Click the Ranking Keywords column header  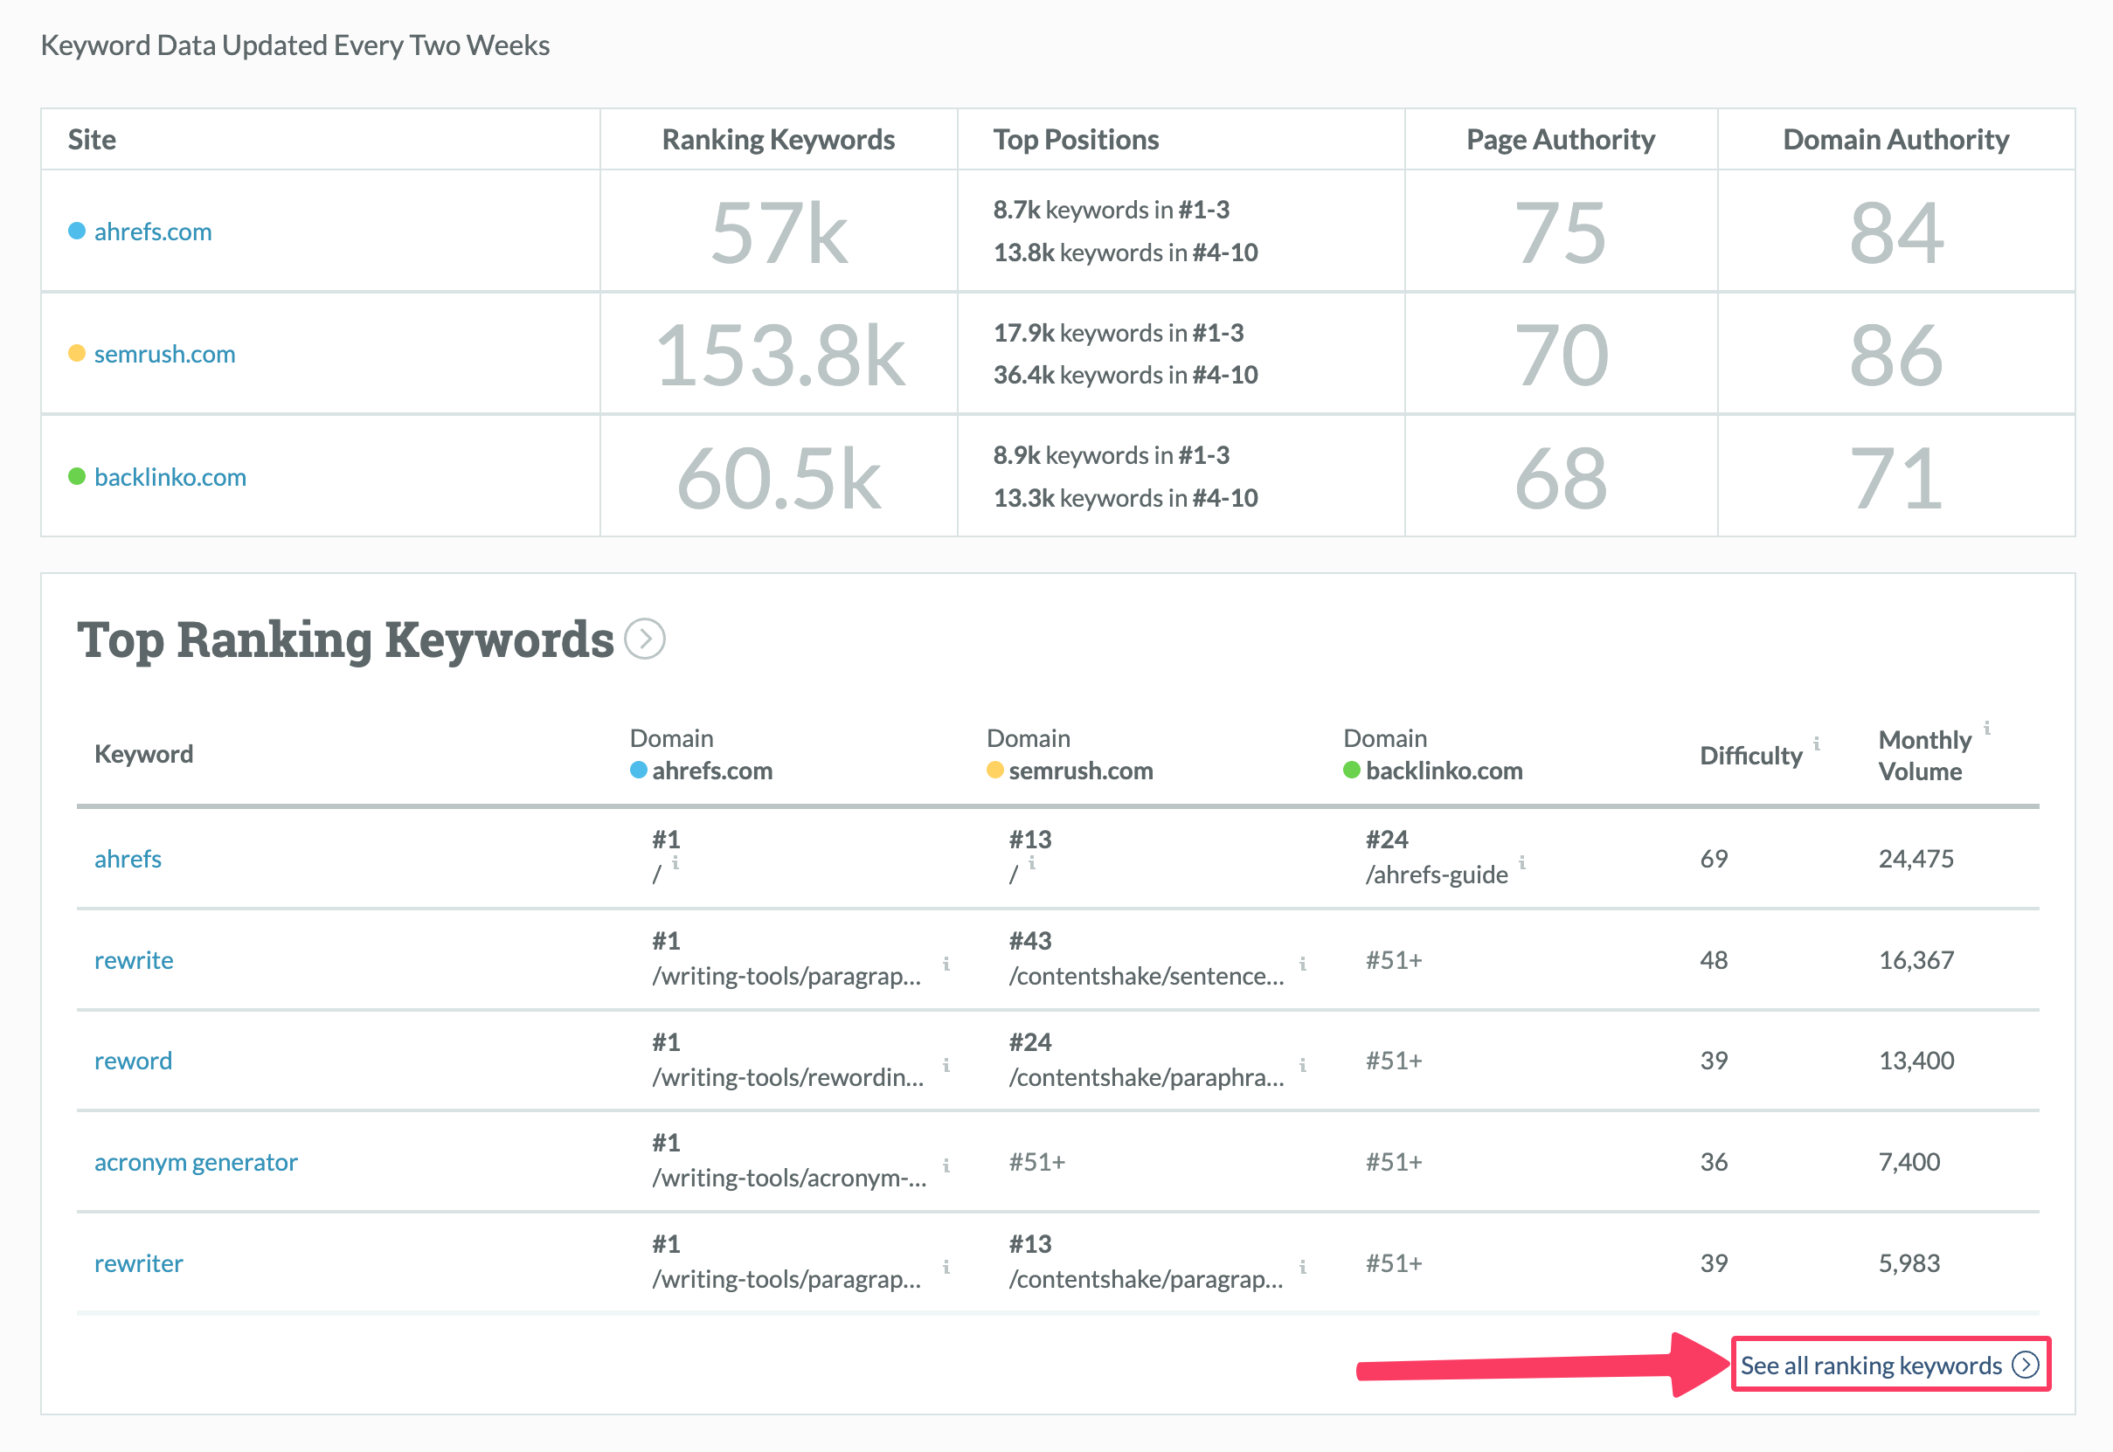pyautogui.click(x=778, y=139)
